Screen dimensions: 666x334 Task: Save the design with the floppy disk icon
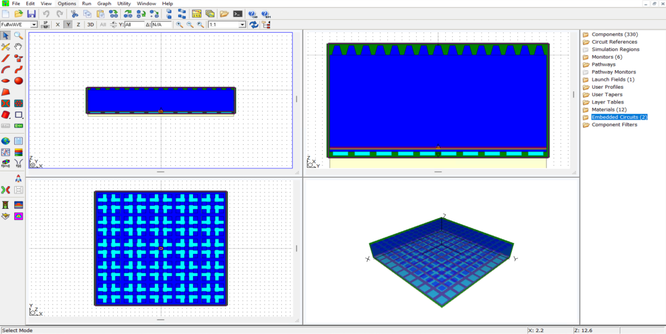coord(31,14)
